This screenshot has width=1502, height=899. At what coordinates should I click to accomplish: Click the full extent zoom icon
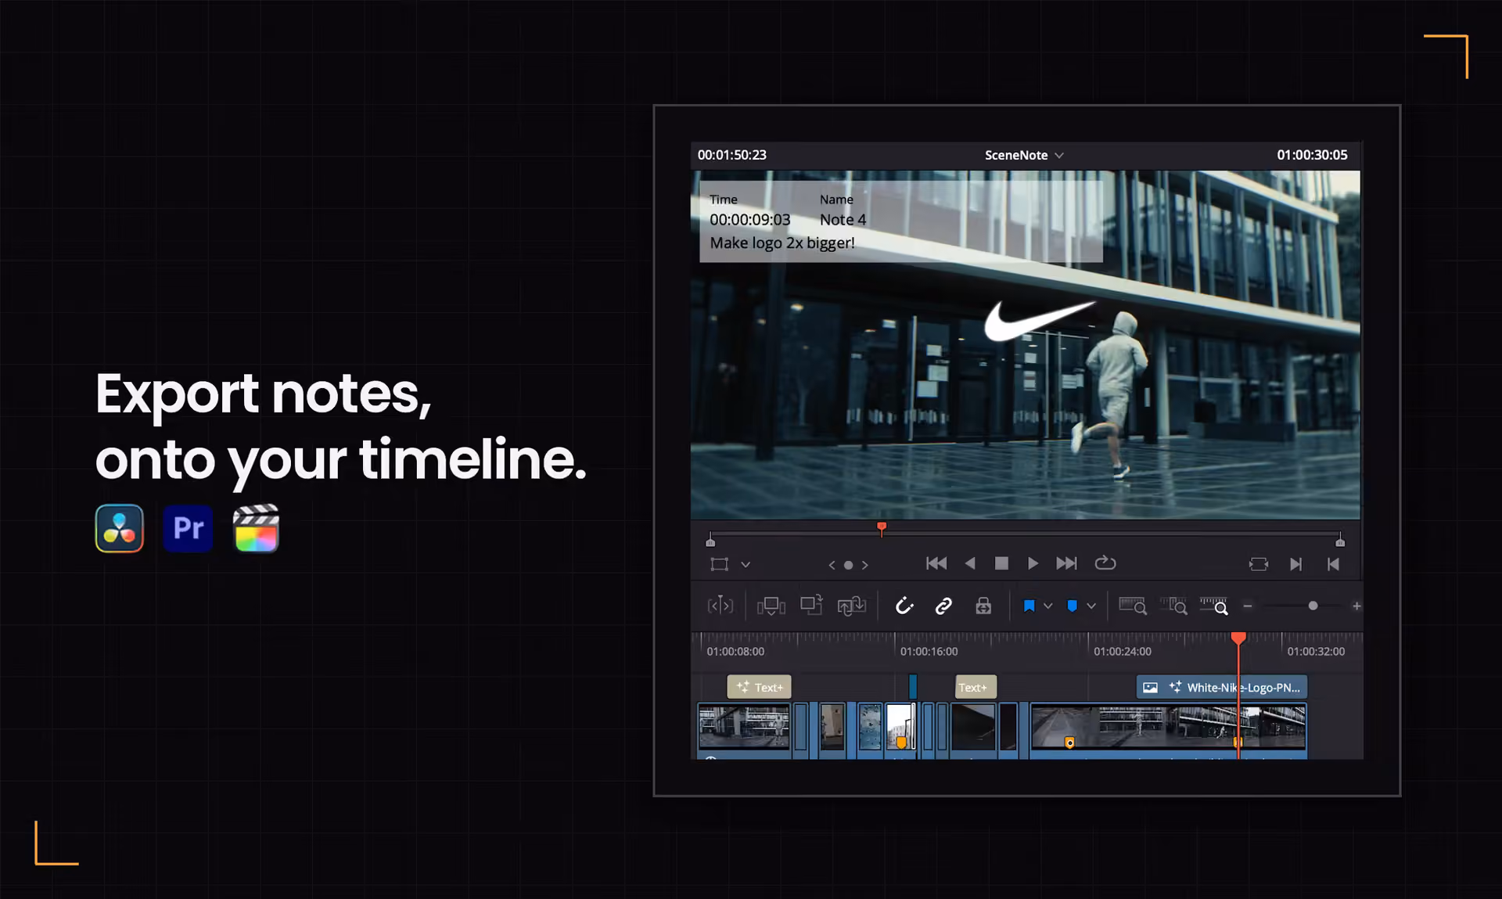tap(1133, 606)
